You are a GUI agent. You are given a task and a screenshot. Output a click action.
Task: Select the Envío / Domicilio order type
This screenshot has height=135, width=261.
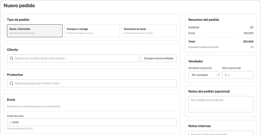(x=35, y=31)
